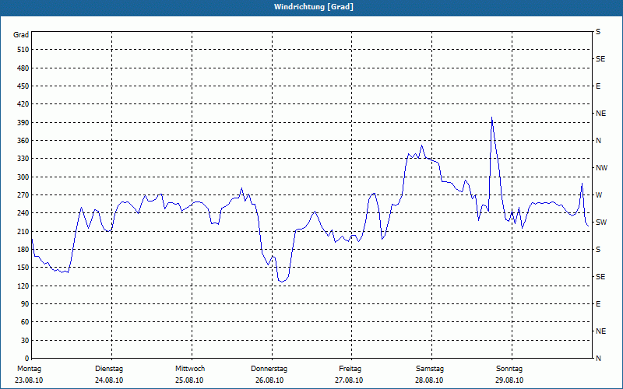Click the 'N' compass label at the 0 line
The height and width of the screenshot is (389, 623).
point(598,359)
